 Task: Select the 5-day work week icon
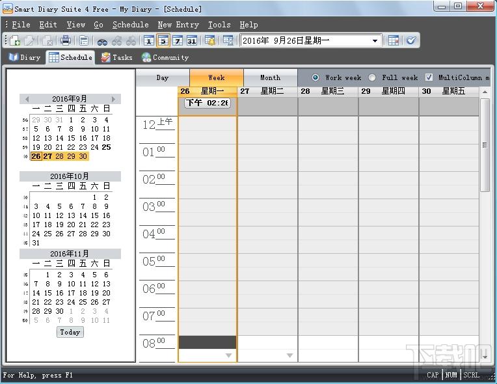(163, 40)
